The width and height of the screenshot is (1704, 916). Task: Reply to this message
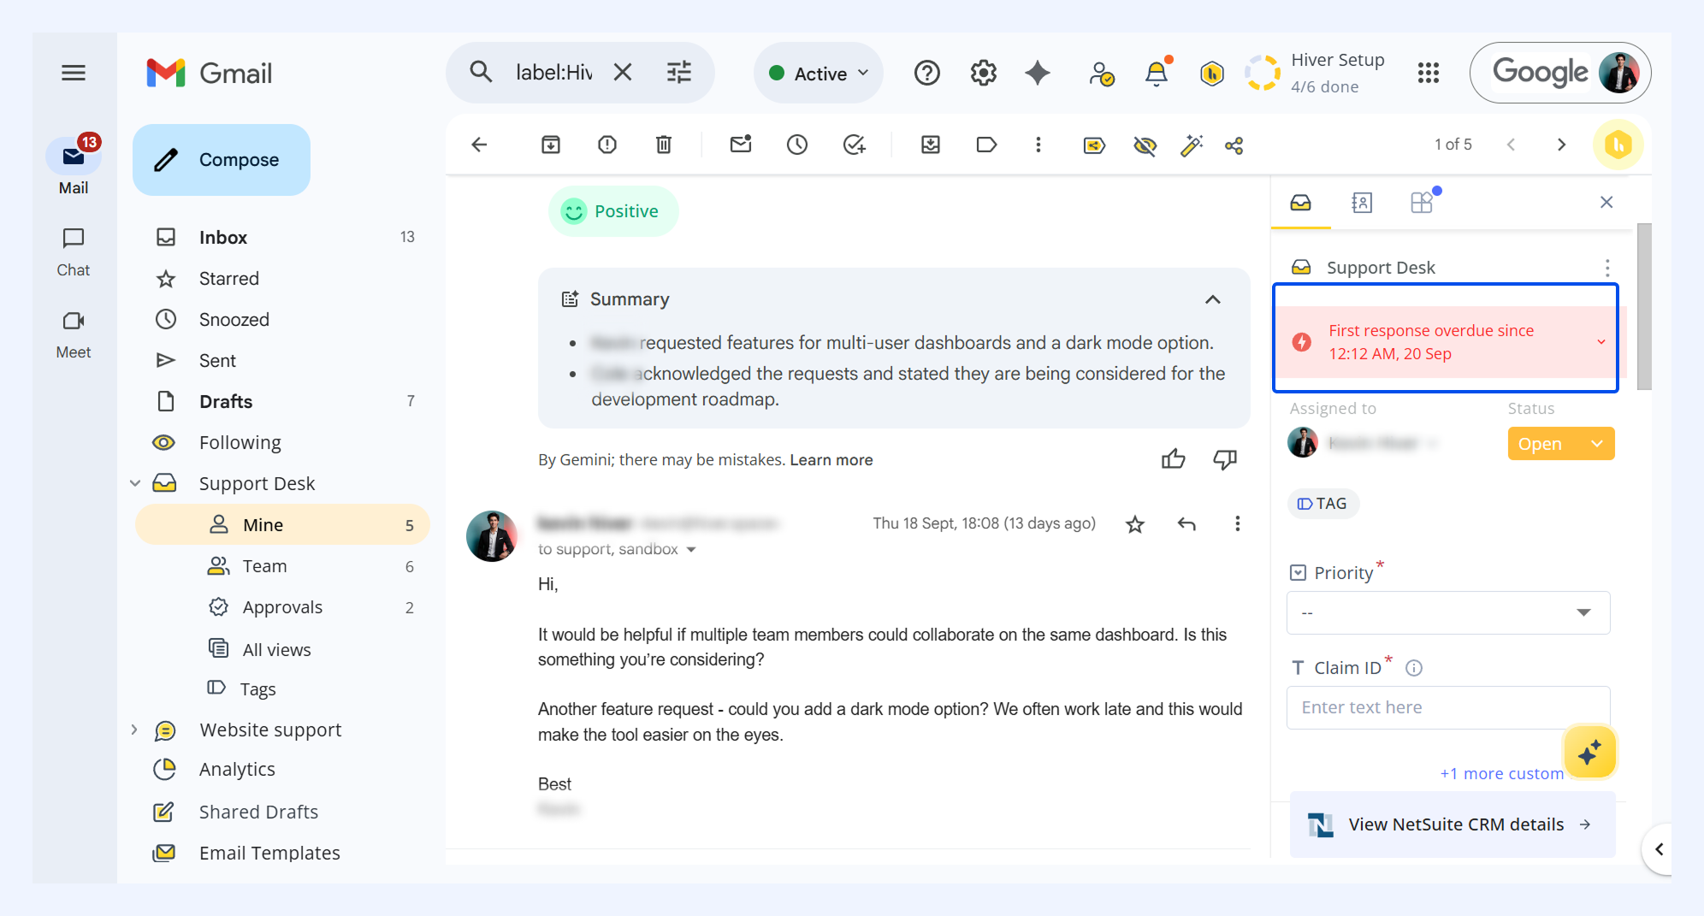pyautogui.click(x=1186, y=524)
